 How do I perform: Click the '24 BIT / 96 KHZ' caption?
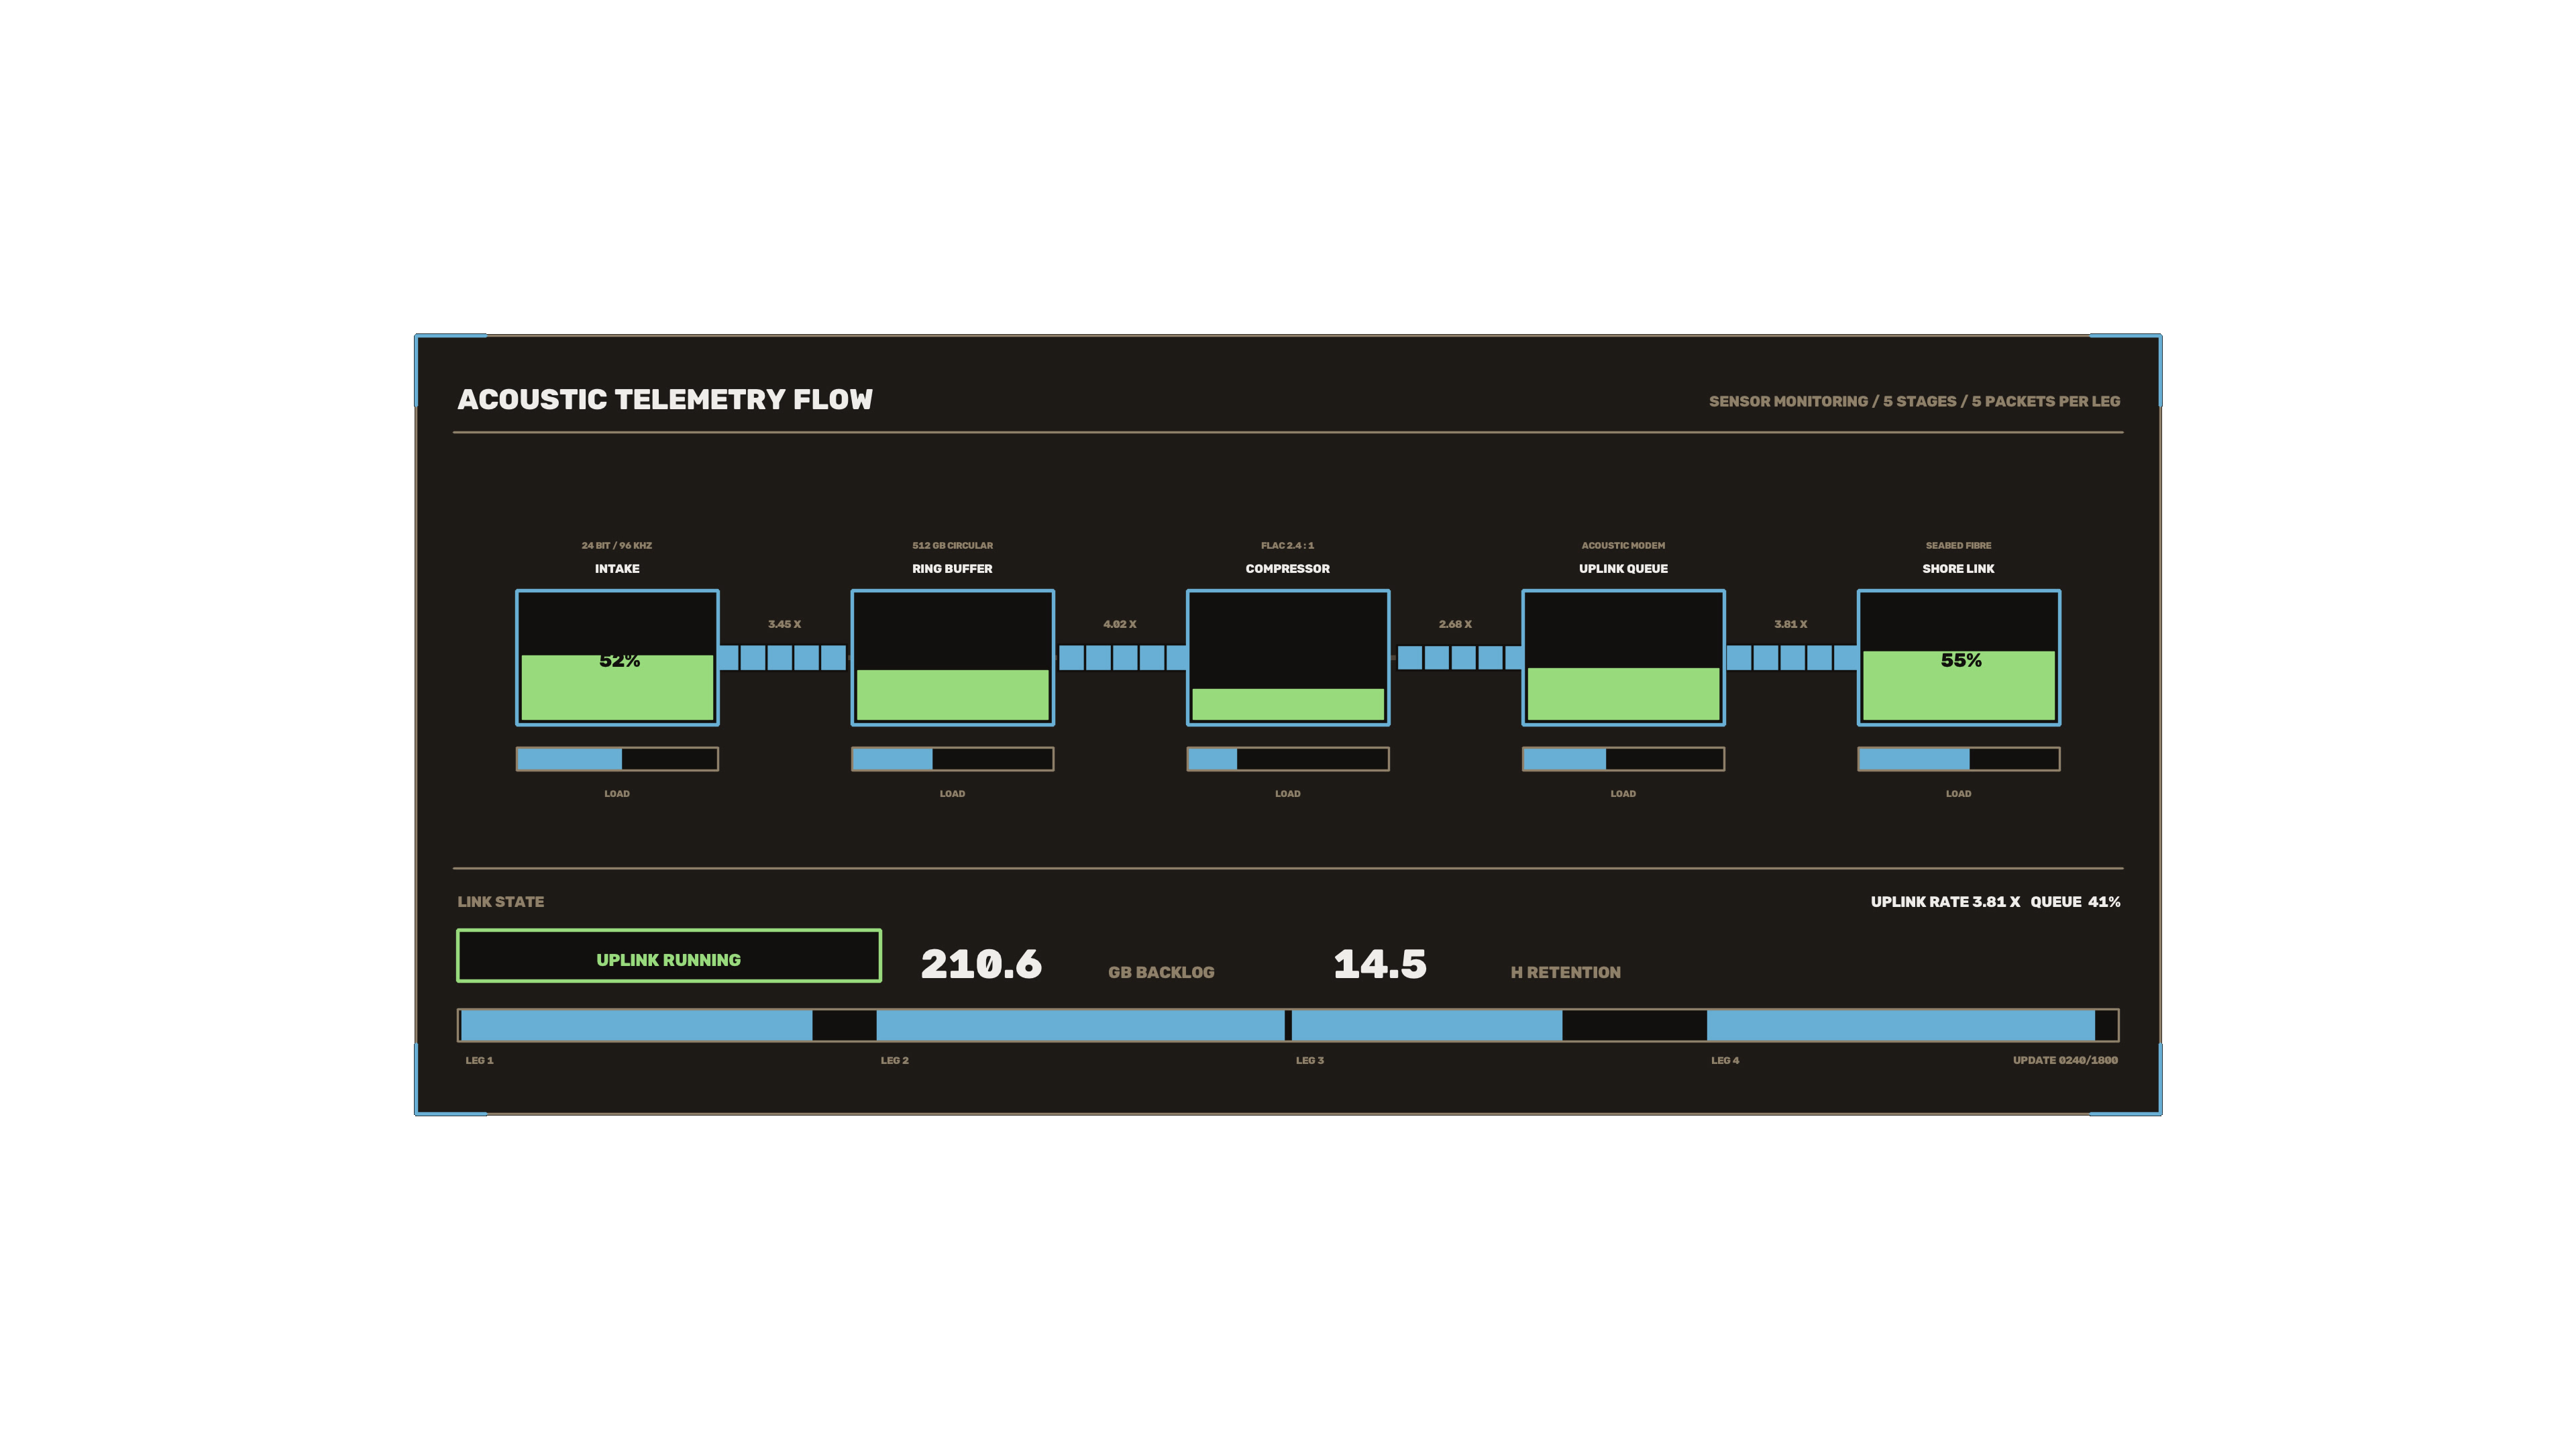(617, 545)
